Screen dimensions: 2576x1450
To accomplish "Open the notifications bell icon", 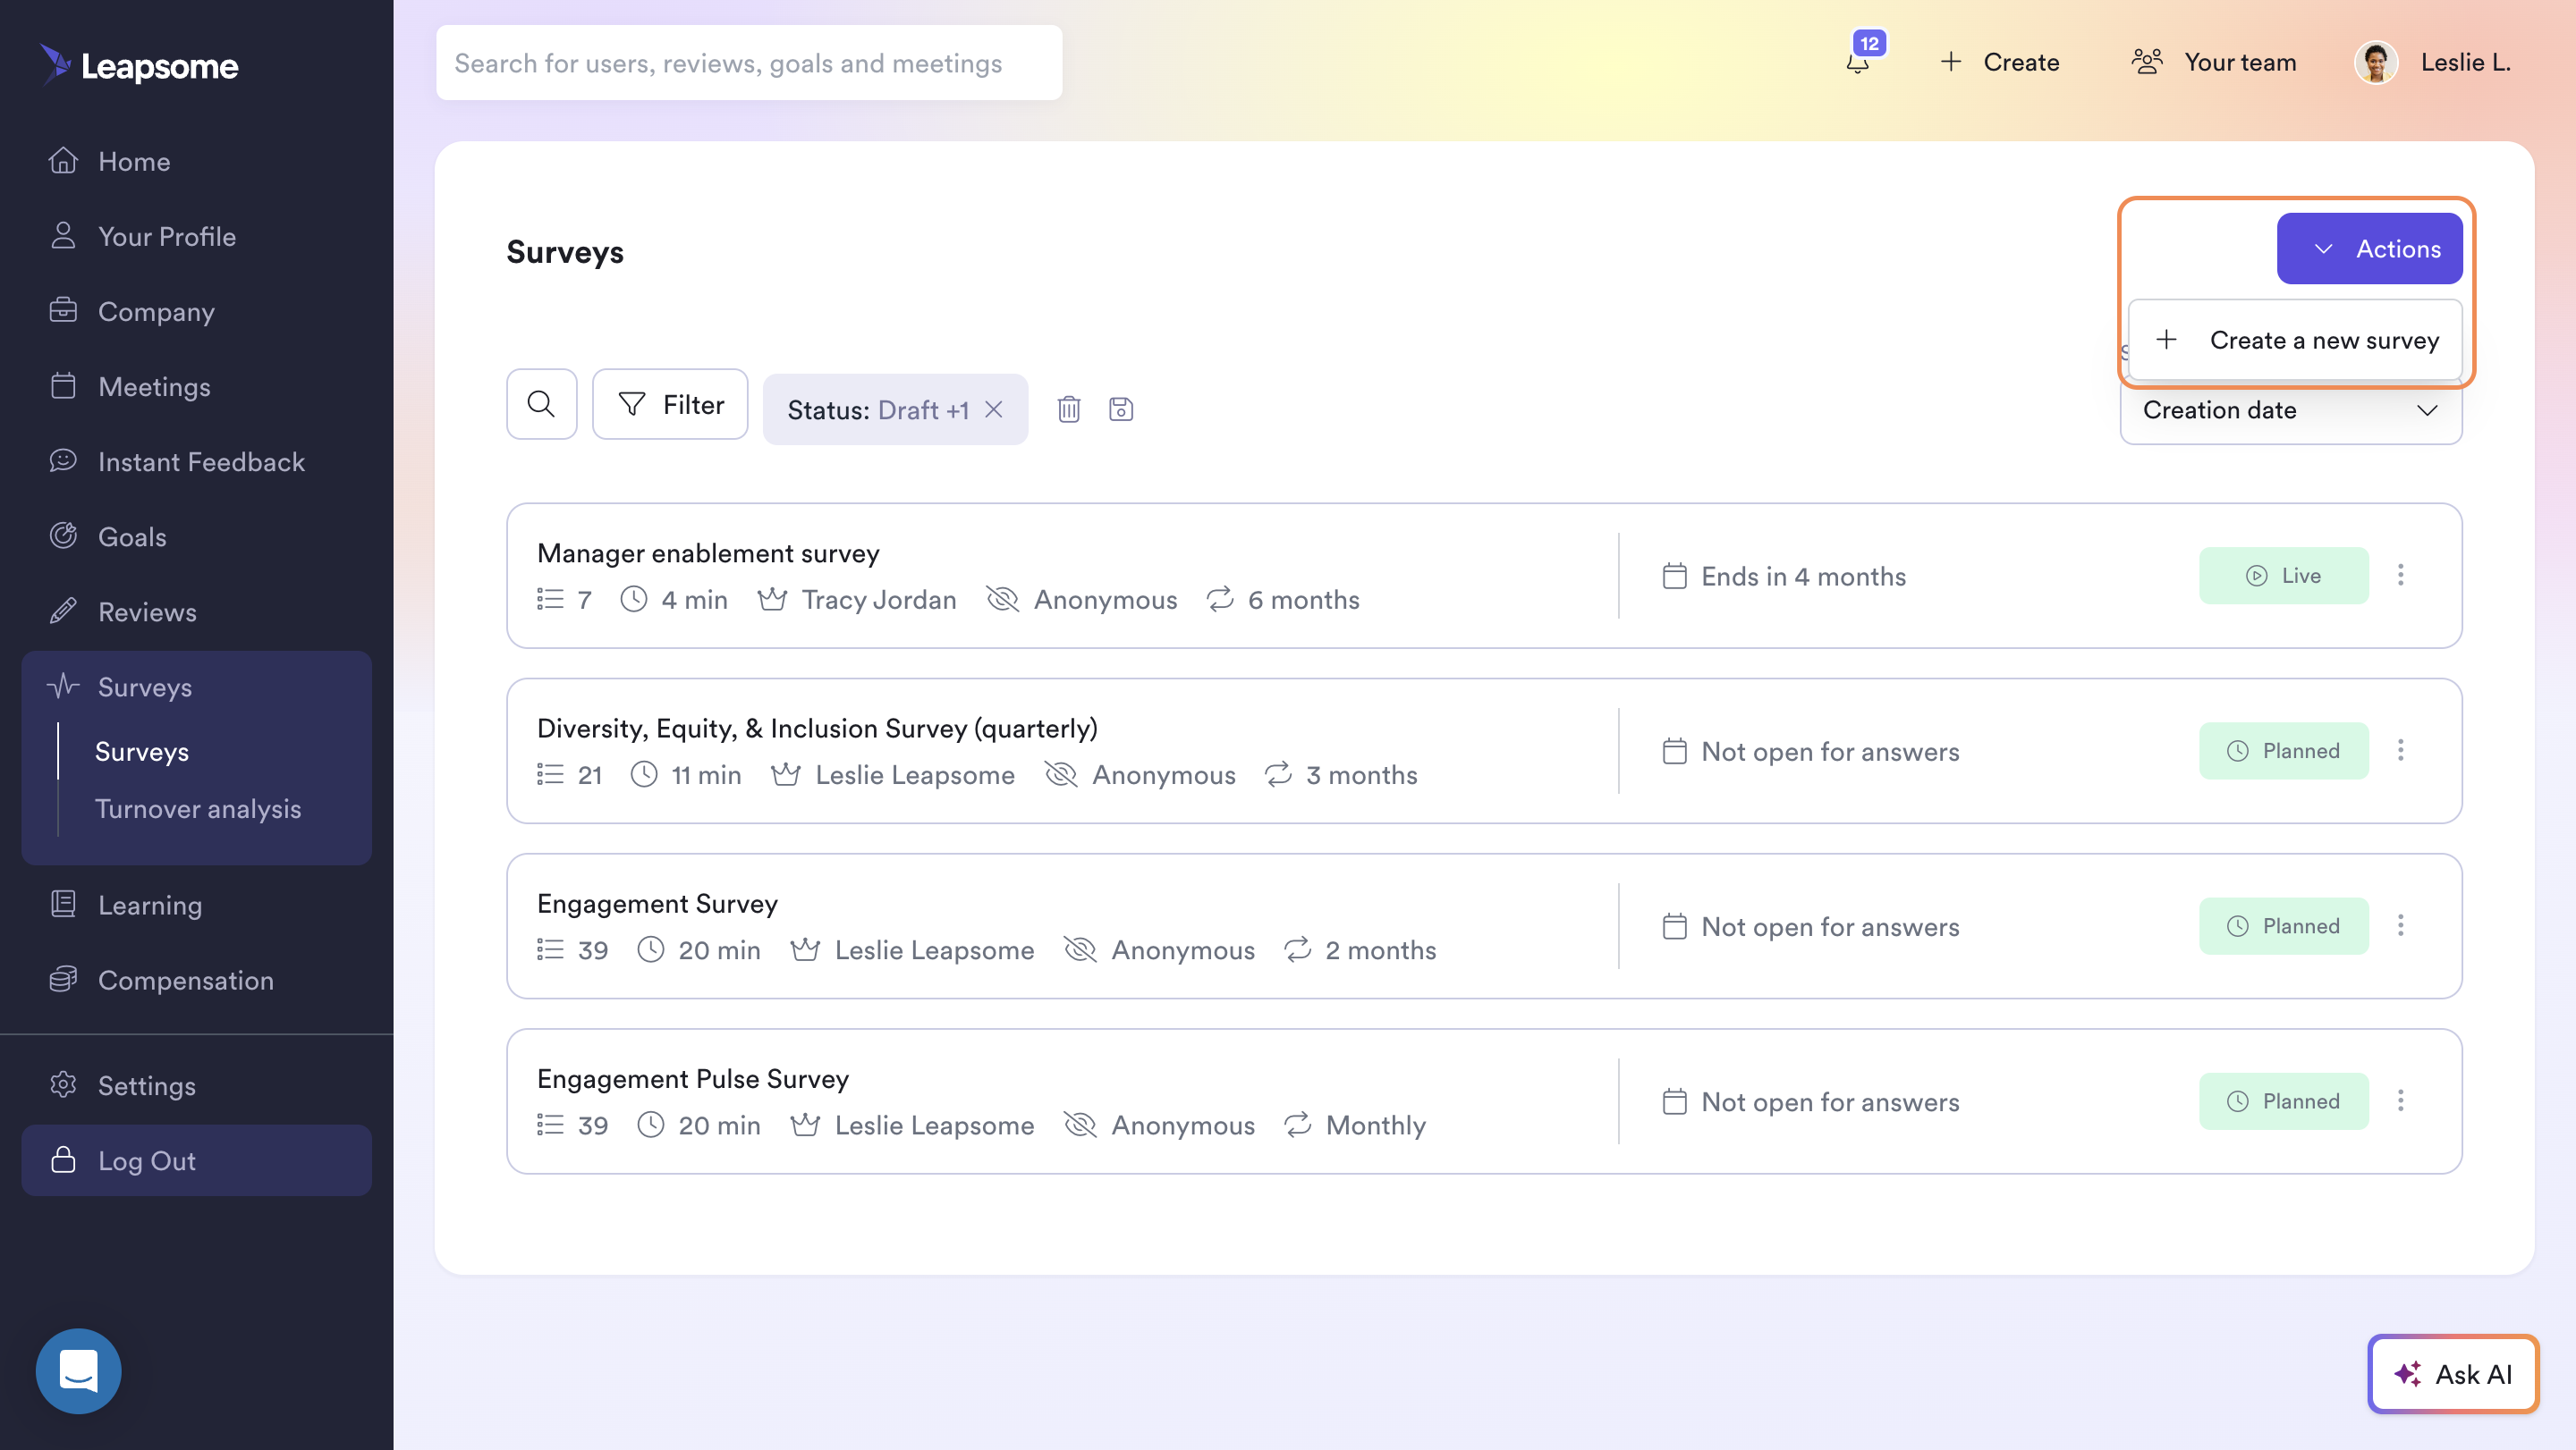I will coord(1857,63).
